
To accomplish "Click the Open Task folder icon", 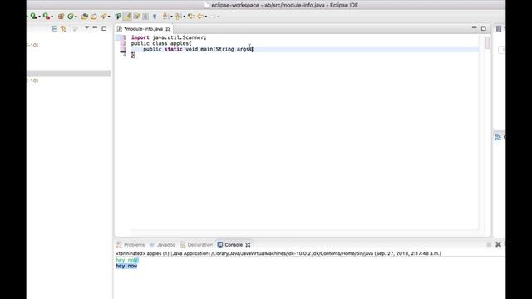I will click(94, 17).
